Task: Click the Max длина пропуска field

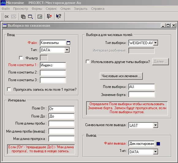Action: click(x=62, y=139)
